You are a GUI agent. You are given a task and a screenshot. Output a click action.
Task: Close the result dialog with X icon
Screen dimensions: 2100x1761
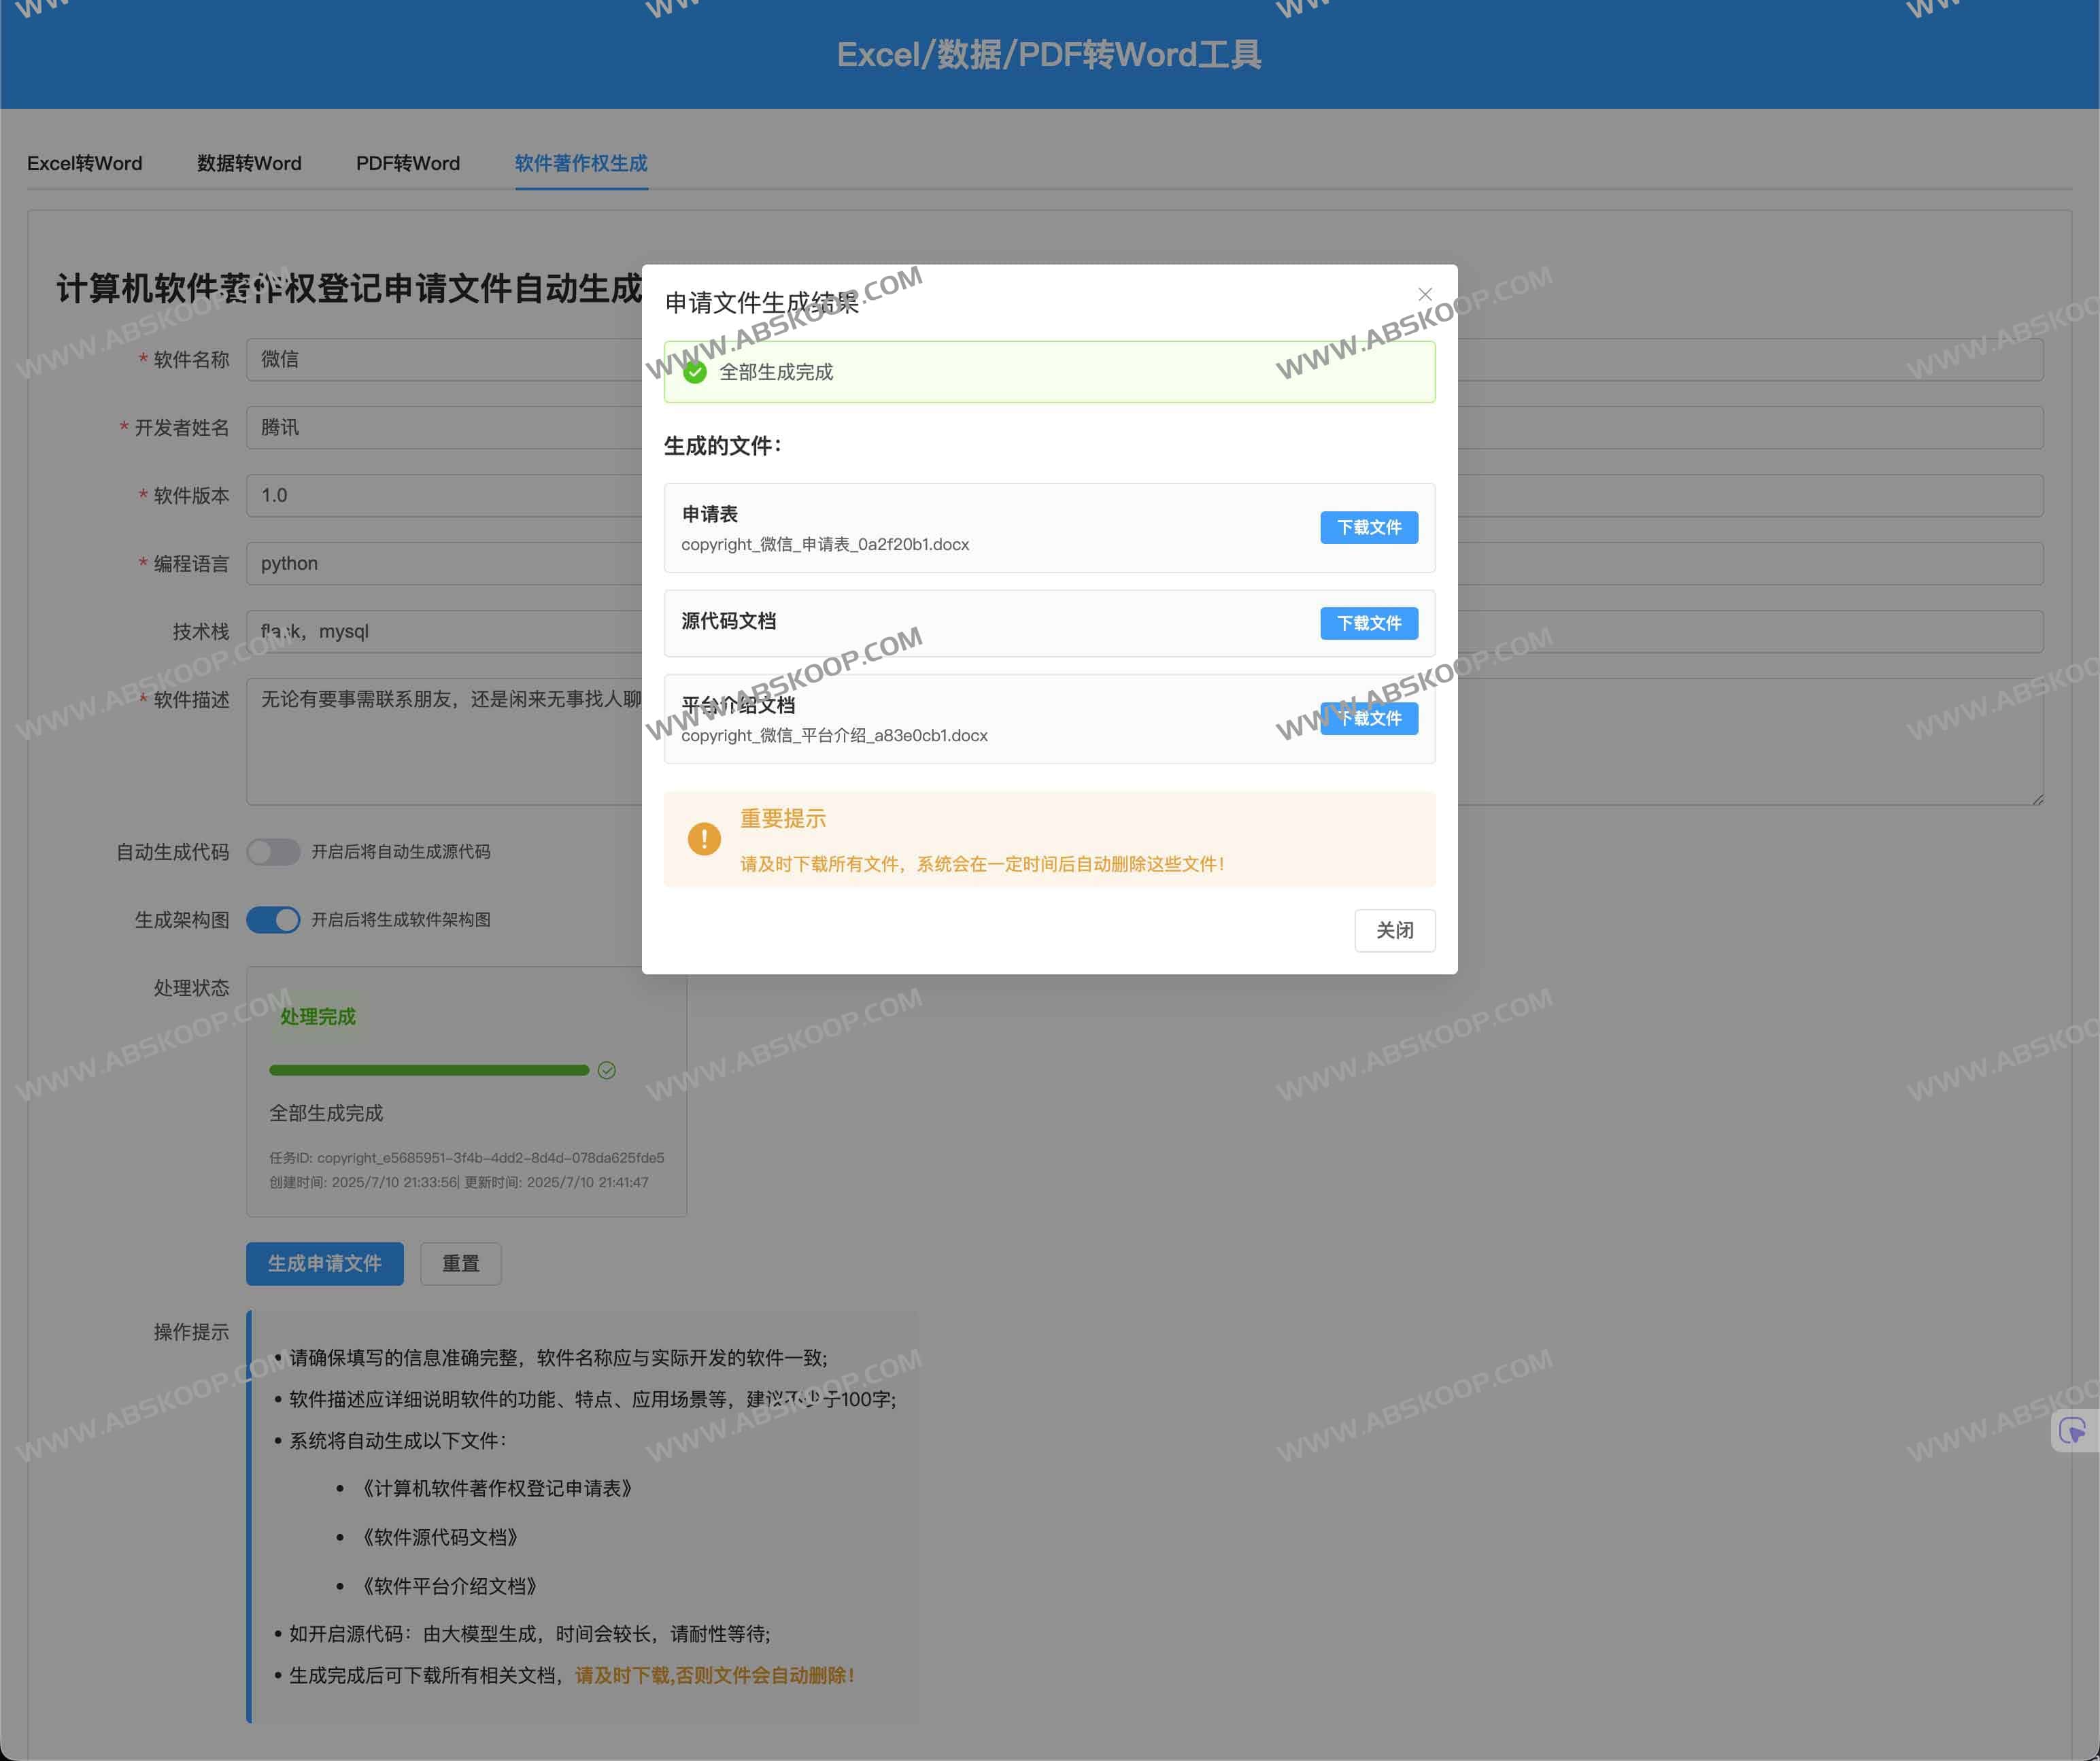click(x=1424, y=294)
